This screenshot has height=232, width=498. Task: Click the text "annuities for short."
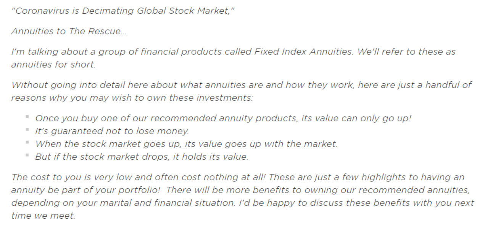point(53,65)
